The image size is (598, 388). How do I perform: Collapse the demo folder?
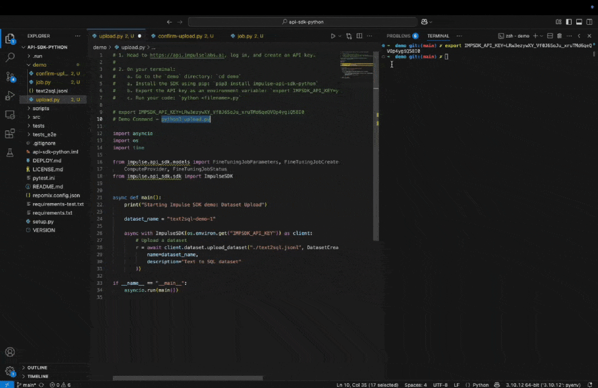click(39, 65)
